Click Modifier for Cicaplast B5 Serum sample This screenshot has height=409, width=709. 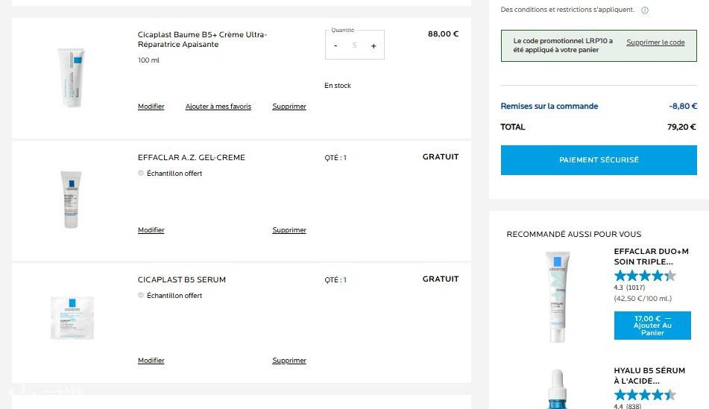[x=151, y=360]
